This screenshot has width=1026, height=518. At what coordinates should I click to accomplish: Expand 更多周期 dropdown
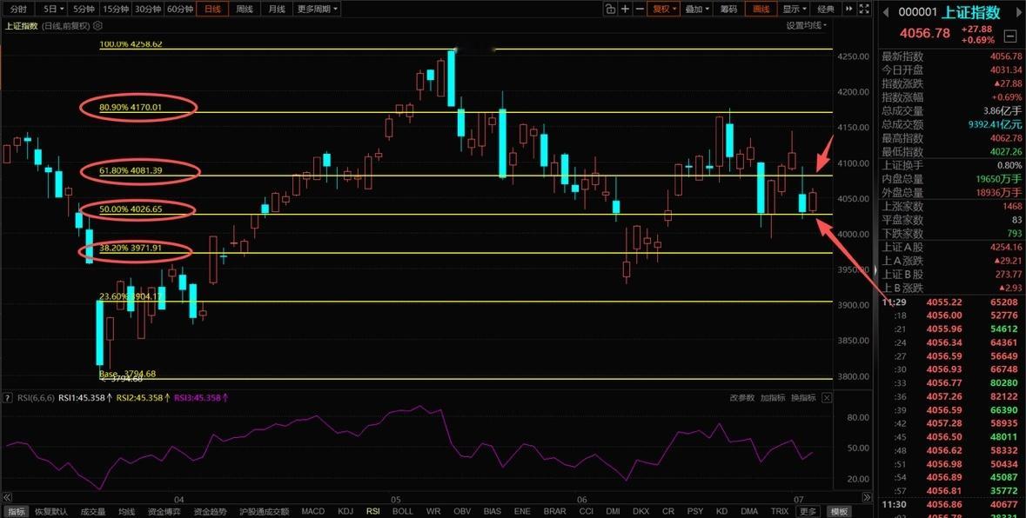tap(318, 10)
